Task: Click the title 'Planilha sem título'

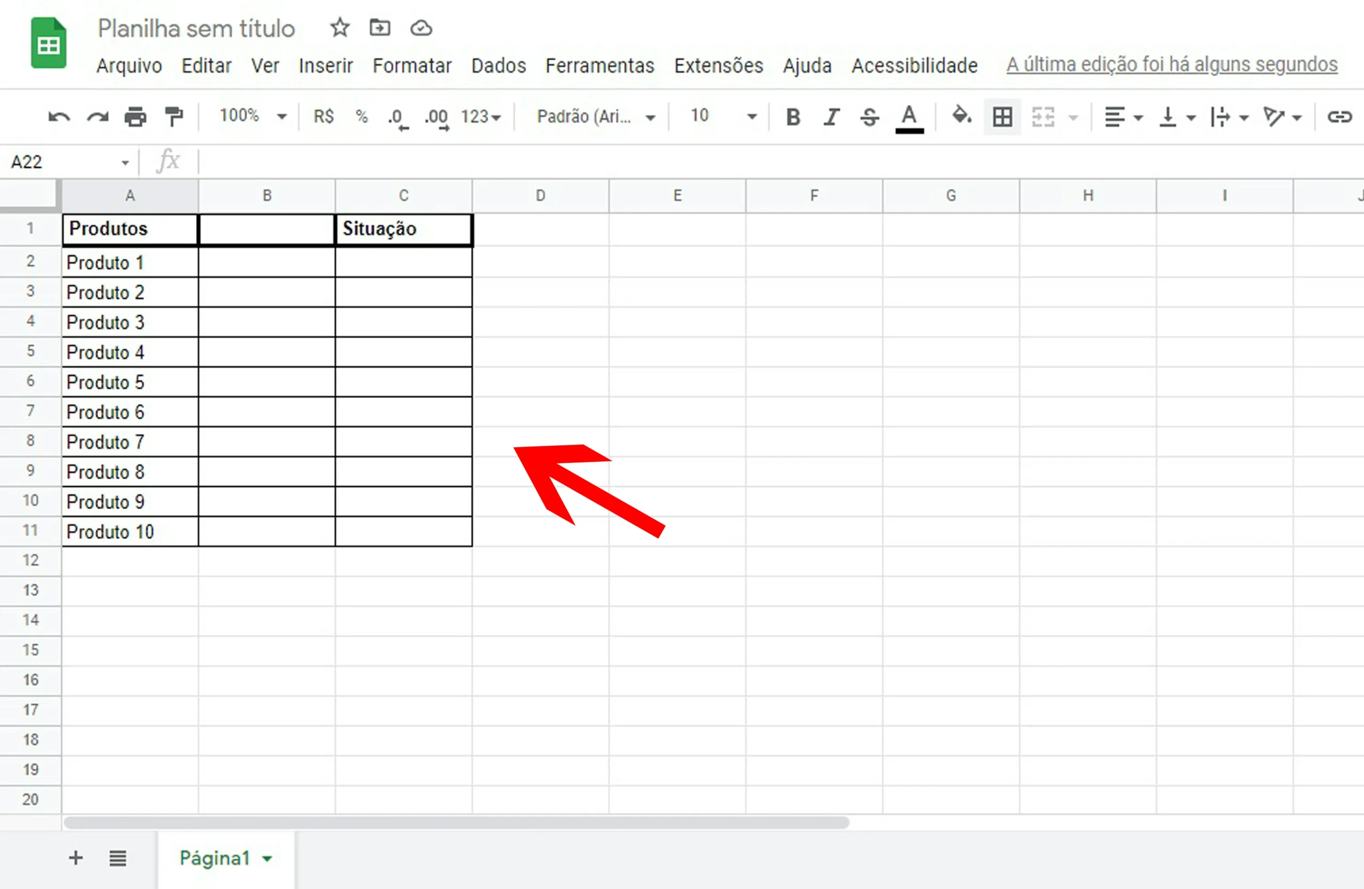Action: click(x=196, y=29)
